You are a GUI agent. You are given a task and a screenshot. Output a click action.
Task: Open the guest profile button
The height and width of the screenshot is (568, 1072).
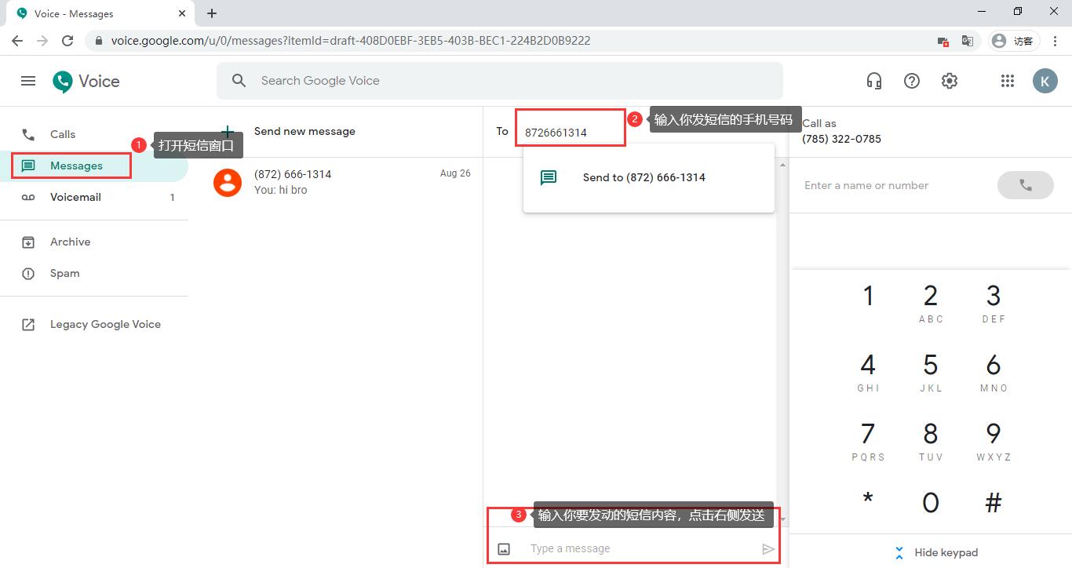(x=1013, y=41)
